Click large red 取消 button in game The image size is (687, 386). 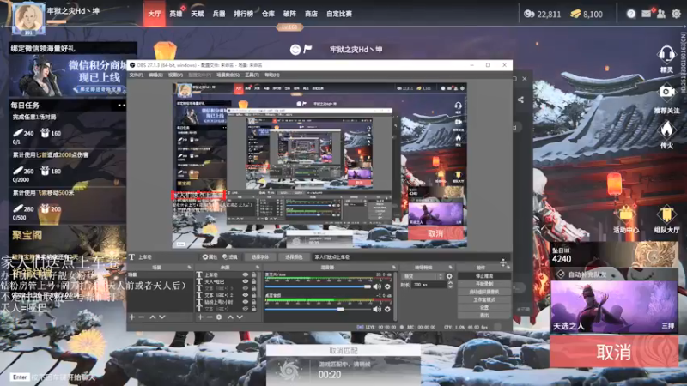pos(614,352)
